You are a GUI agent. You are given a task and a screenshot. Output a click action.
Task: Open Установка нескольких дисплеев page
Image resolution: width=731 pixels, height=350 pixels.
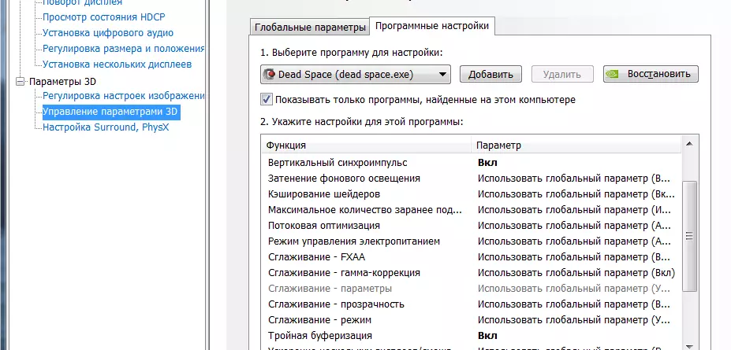(x=117, y=64)
